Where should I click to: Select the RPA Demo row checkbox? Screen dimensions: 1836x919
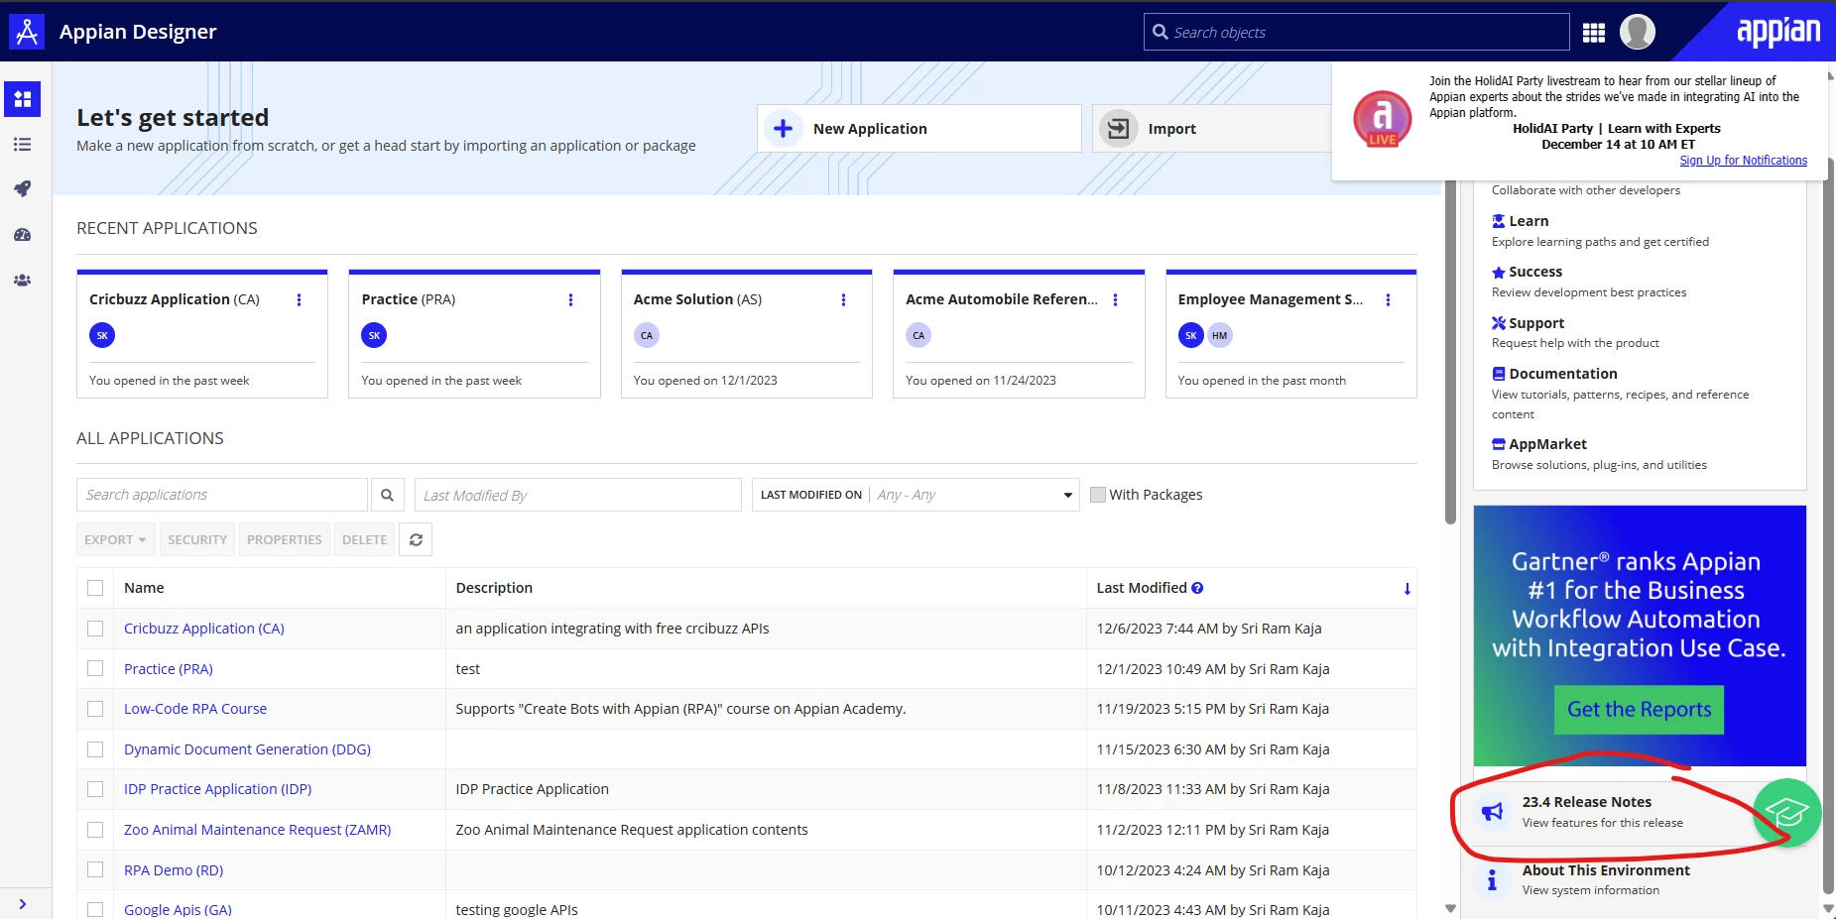pos(95,869)
